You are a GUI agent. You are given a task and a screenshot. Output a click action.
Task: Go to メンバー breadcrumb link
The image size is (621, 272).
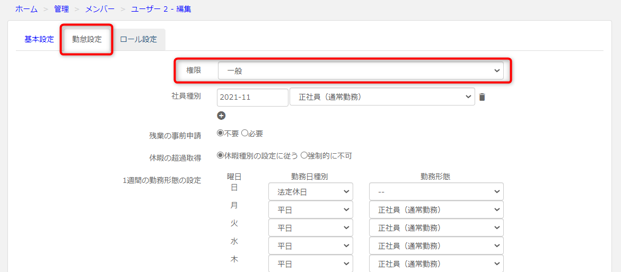tap(100, 9)
